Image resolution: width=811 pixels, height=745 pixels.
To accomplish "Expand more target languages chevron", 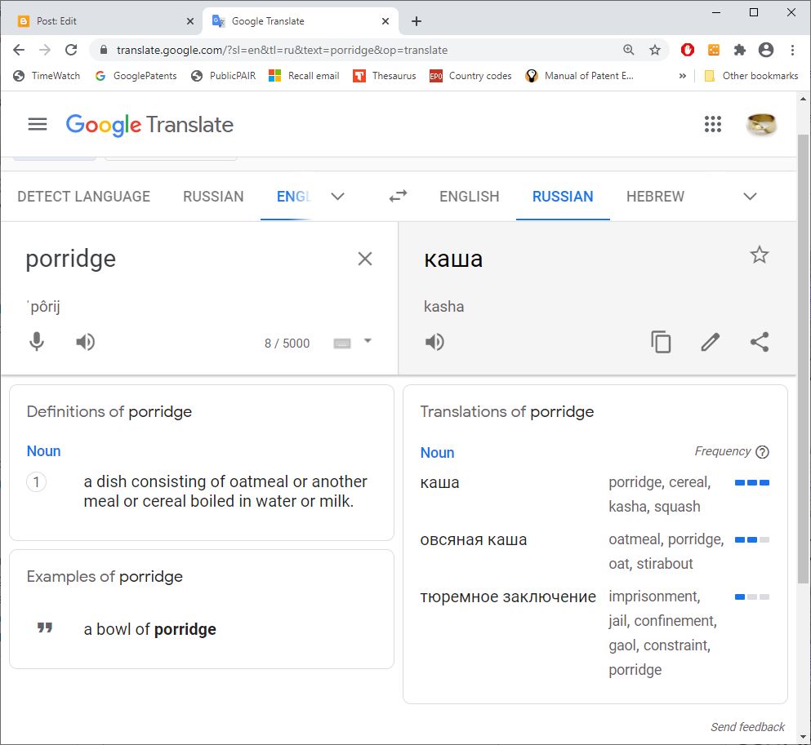I will coord(750,197).
